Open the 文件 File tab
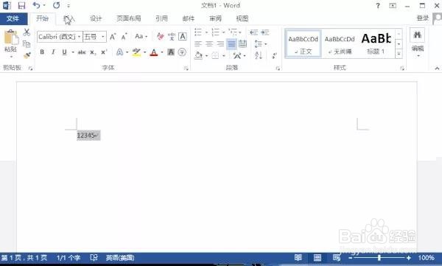442x266 pixels. [13, 18]
